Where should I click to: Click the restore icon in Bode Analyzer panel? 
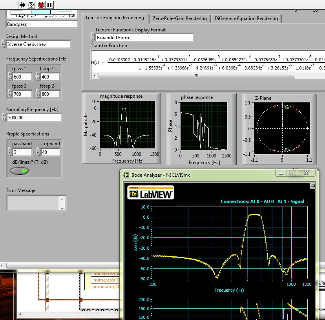[x=312, y=186]
